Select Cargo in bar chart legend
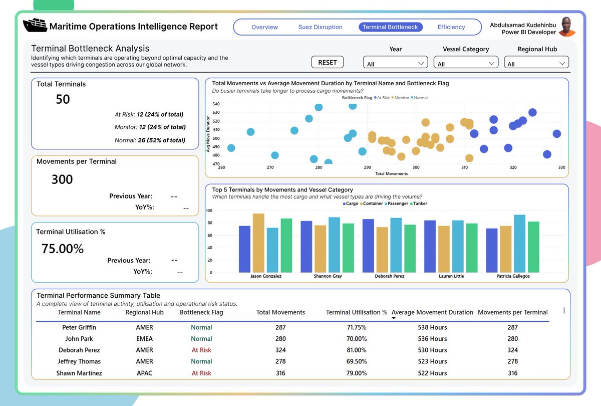This screenshot has height=406, width=601. pos(351,204)
